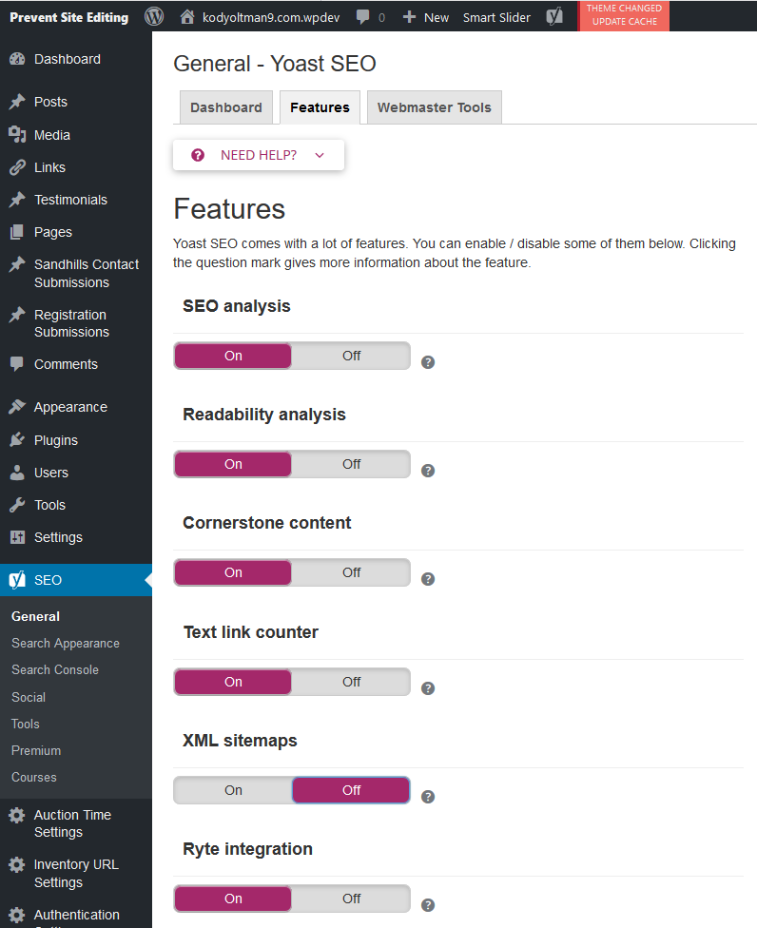757x928 pixels.
Task: Click the Sandhills Contact Submissions pin icon
Action: click(17, 264)
